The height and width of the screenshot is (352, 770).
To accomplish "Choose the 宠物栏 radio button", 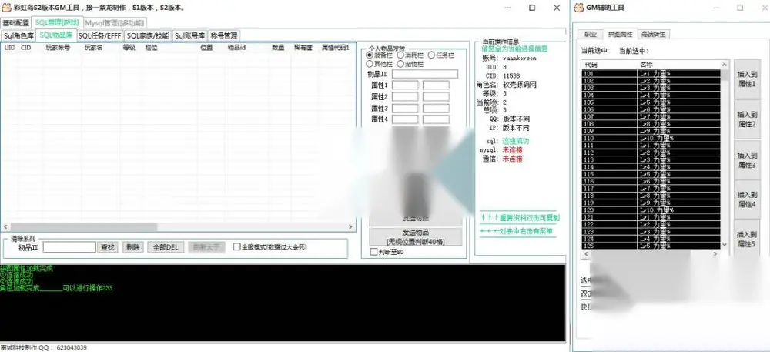I will [400, 64].
